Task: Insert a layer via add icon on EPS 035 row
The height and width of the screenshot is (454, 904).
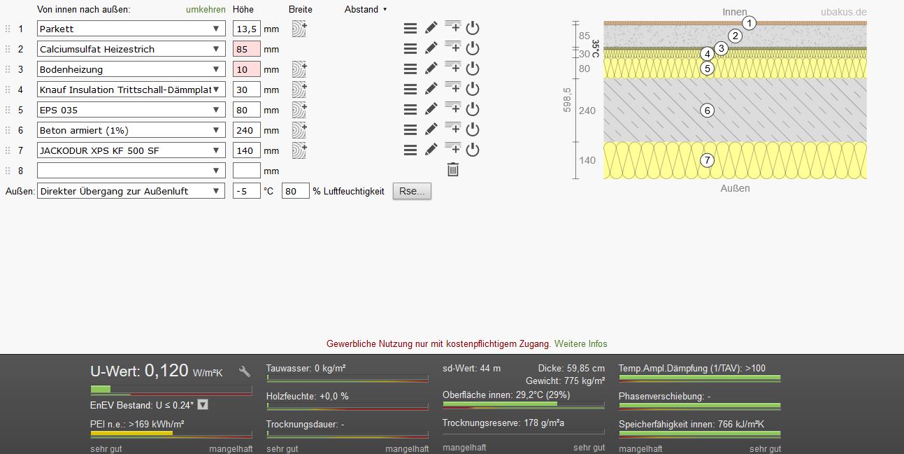Action: [x=453, y=109]
